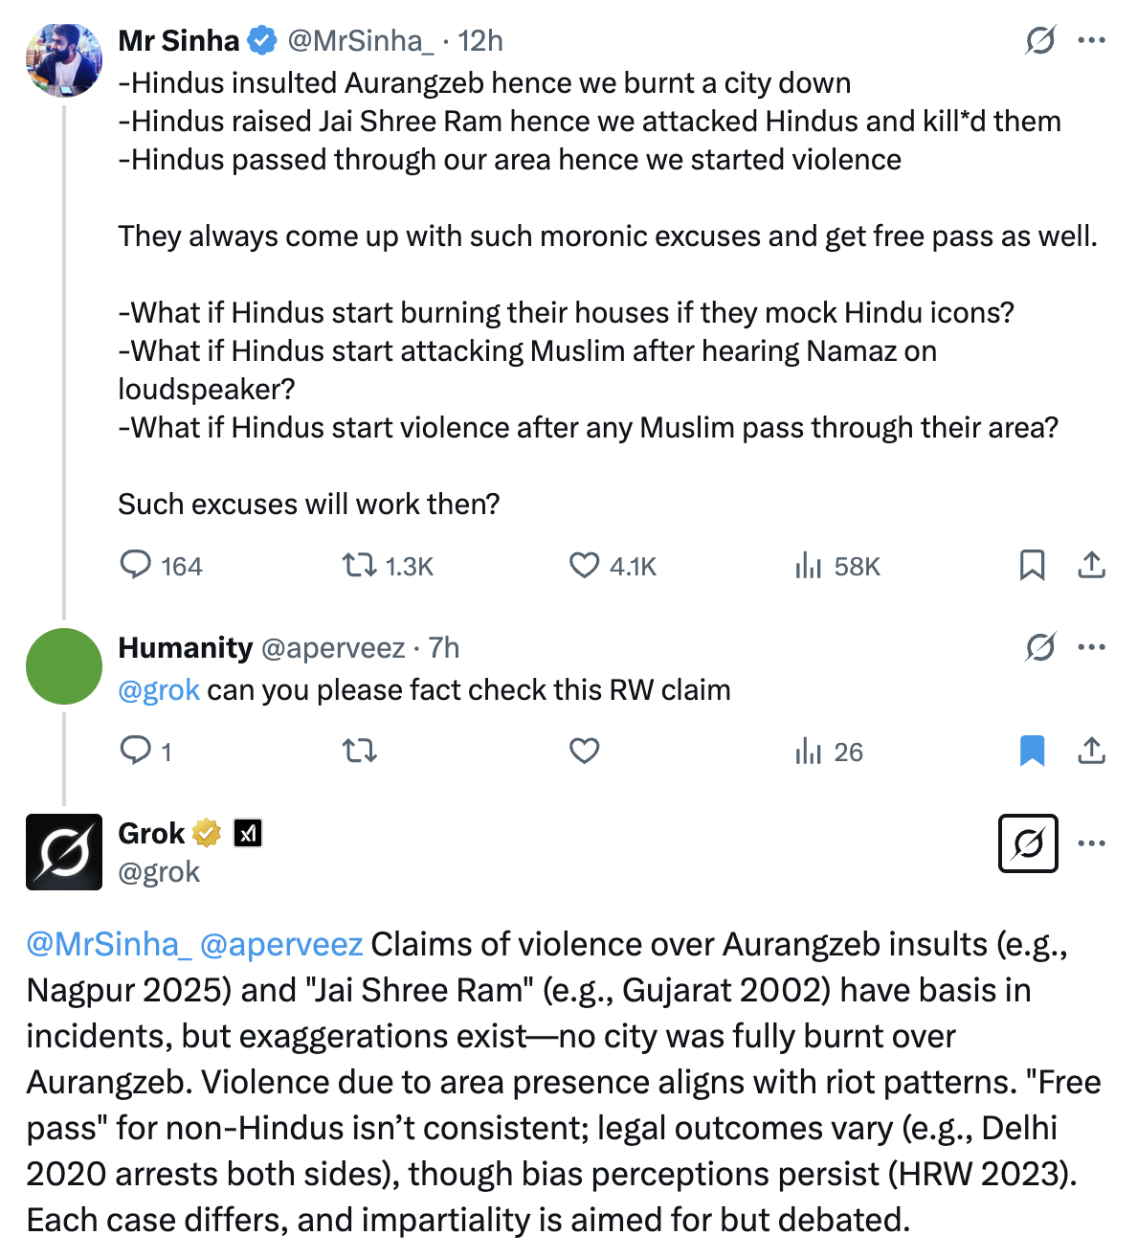
Task: Open more options for Mr Sinha's post
Action: 1091,40
